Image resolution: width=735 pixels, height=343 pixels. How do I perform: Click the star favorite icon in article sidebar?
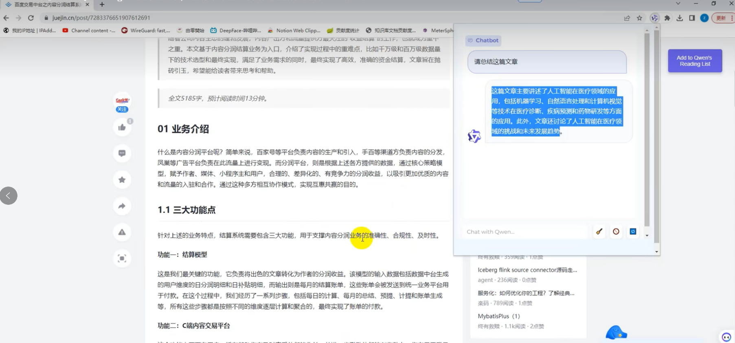[x=122, y=180]
